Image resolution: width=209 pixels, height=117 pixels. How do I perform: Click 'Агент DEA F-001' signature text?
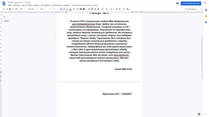123,69
